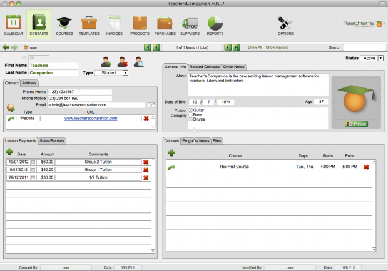This screenshot has height=271, width=388.
Task: Switch to the Address tab
Action: pyautogui.click(x=29, y=83)
